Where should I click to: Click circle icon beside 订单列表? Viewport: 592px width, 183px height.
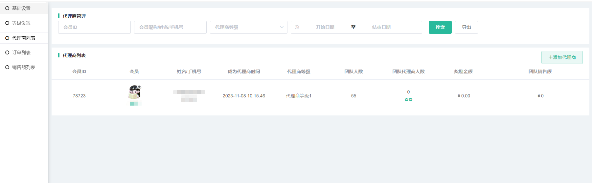[x=7, y=52]
